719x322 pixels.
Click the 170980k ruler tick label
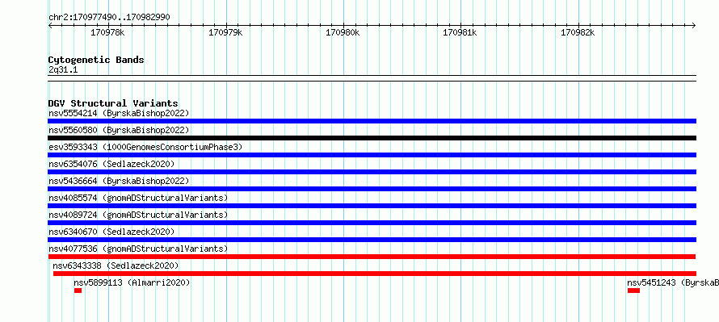[343, 32]
